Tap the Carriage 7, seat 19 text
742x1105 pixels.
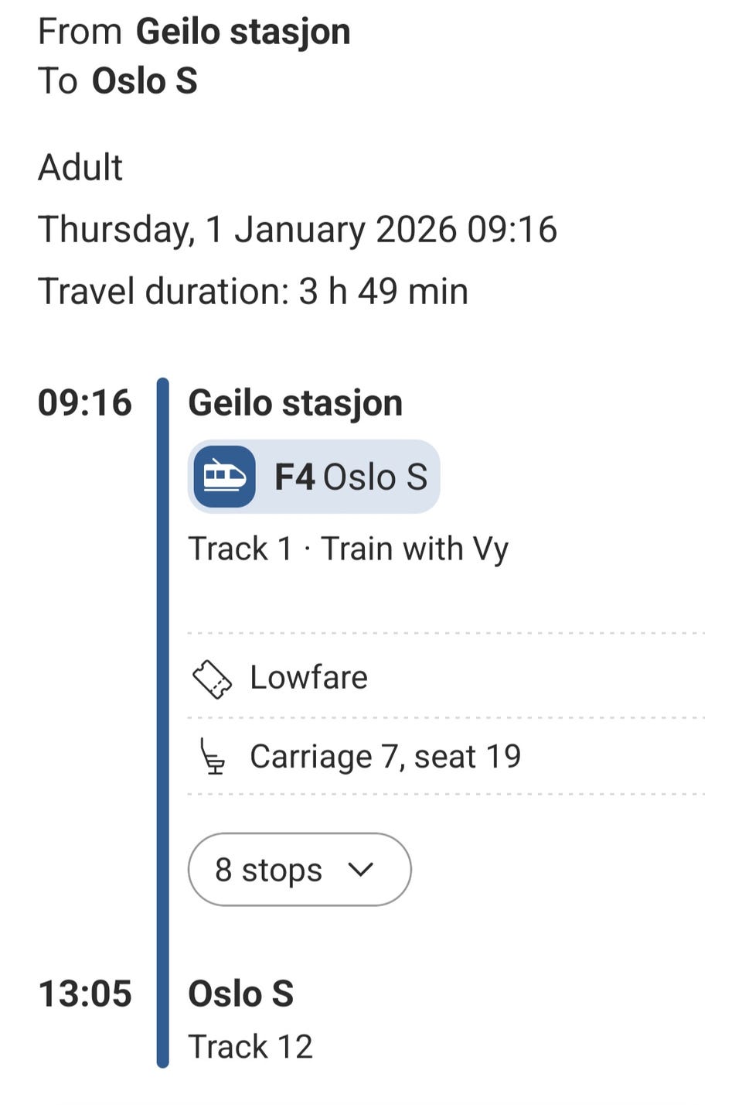click(x=385, y=757)
